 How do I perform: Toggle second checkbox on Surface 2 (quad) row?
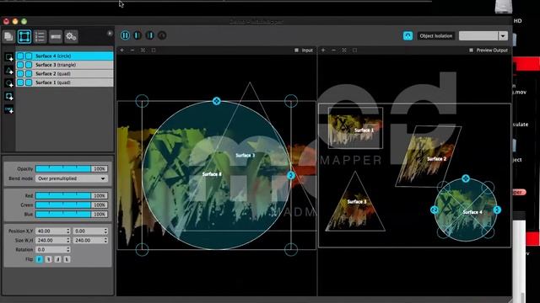tap(29, 73)
